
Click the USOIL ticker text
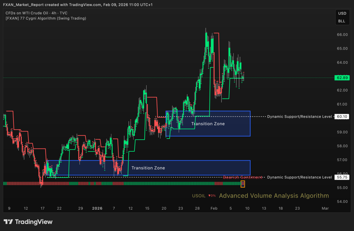point(199,196)
